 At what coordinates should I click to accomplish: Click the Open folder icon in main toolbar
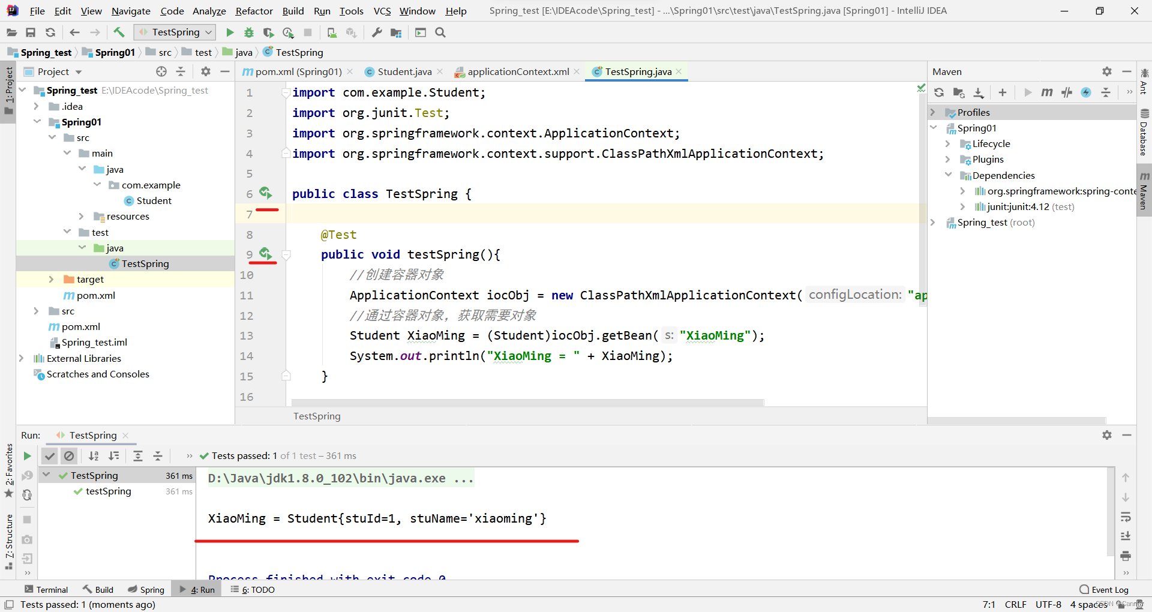[x=11, y=32]
